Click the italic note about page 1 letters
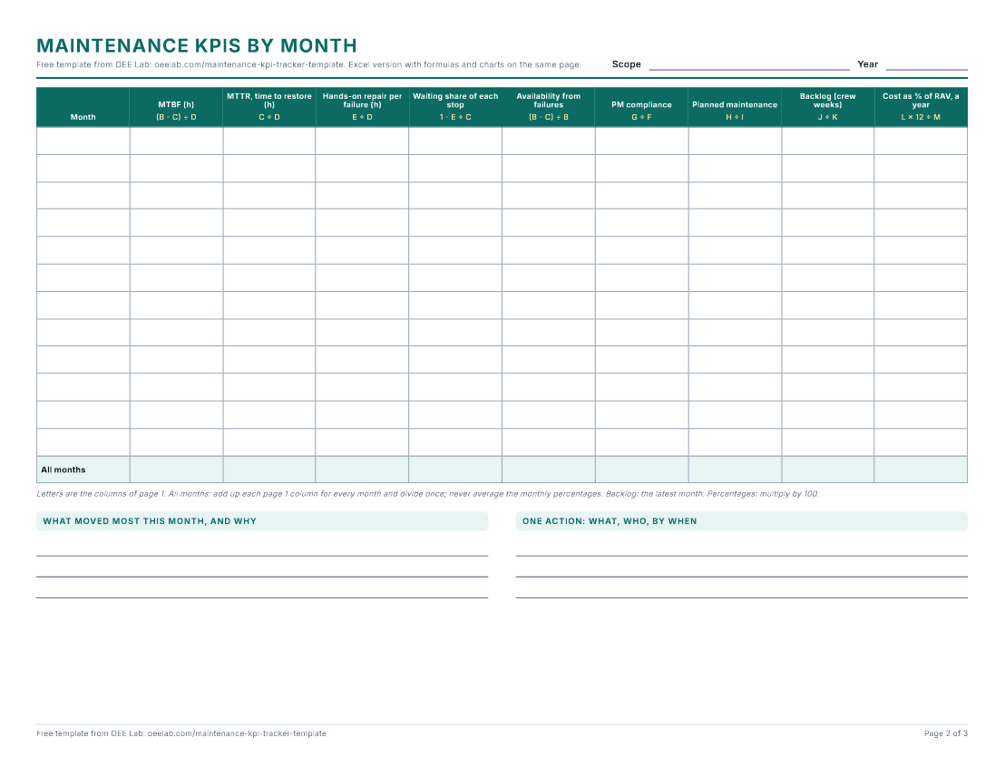The width and height of the screenshot is (1005, 776). 427,494
